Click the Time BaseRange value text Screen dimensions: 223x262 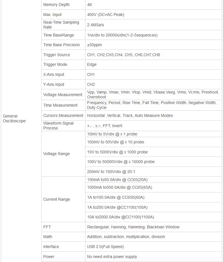[x=122, y=35]
